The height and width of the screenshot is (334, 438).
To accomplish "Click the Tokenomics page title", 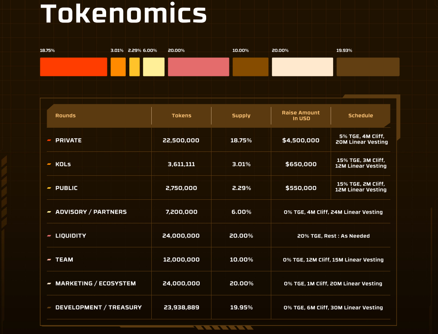I will point(124,13).
